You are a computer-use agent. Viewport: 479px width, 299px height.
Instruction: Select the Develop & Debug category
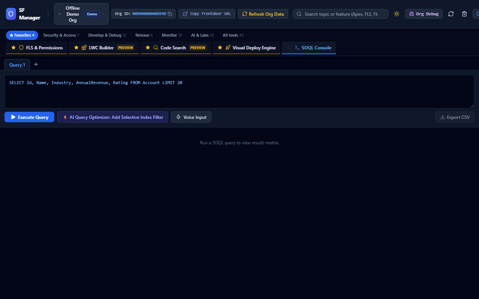pos(107,35)
